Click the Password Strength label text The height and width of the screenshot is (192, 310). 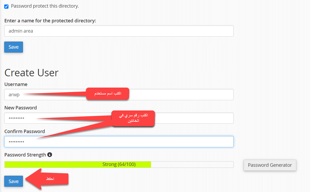(25, 155)
